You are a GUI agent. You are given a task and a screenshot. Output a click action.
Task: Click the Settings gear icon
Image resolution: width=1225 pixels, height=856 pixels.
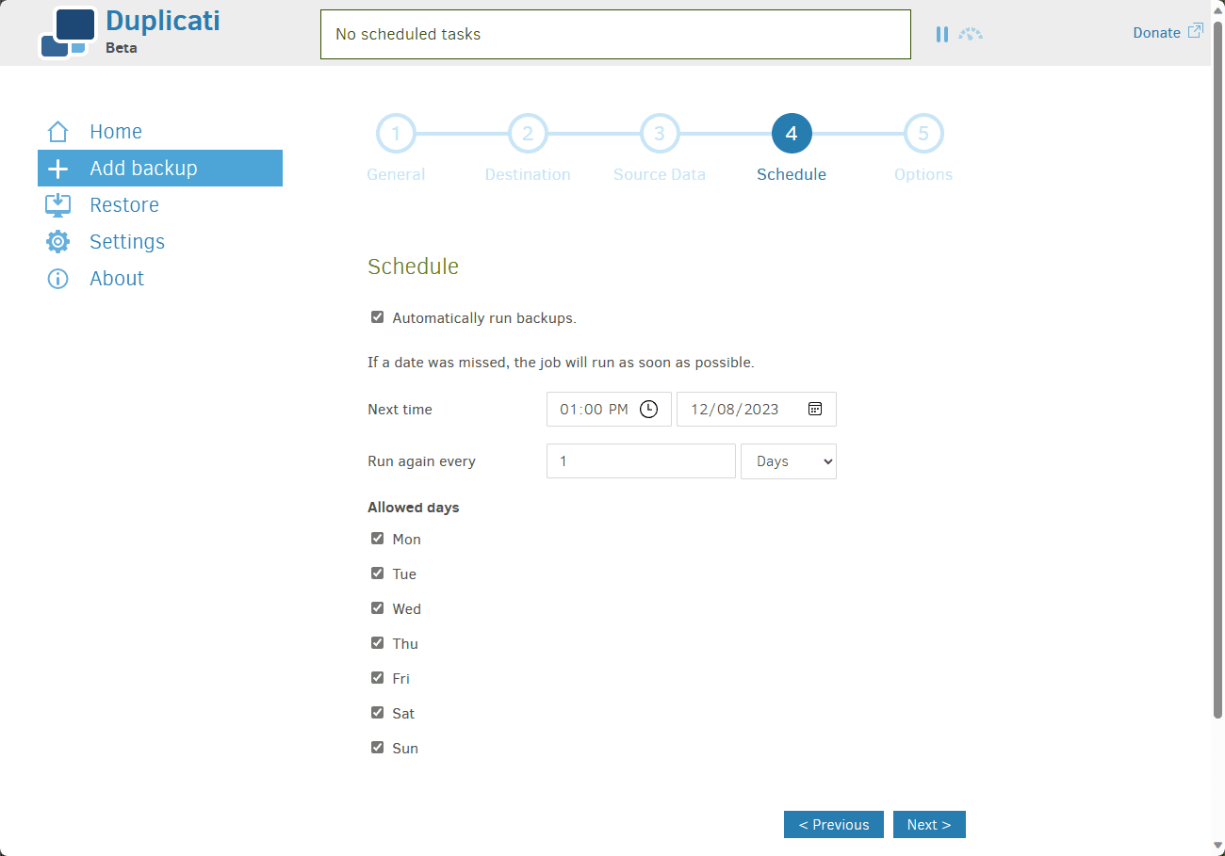58,242
